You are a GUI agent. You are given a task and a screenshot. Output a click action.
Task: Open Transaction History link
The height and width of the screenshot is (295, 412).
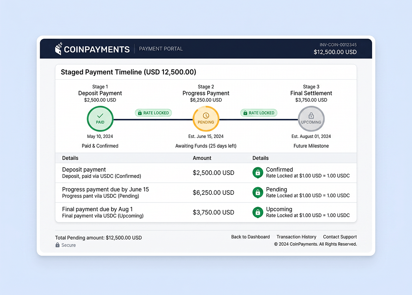click(296, 237)
